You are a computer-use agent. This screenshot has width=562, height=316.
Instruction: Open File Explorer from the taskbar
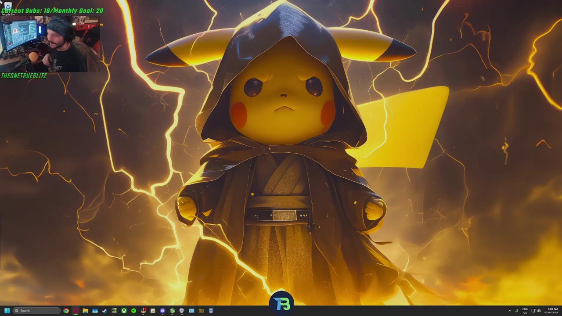85,311
